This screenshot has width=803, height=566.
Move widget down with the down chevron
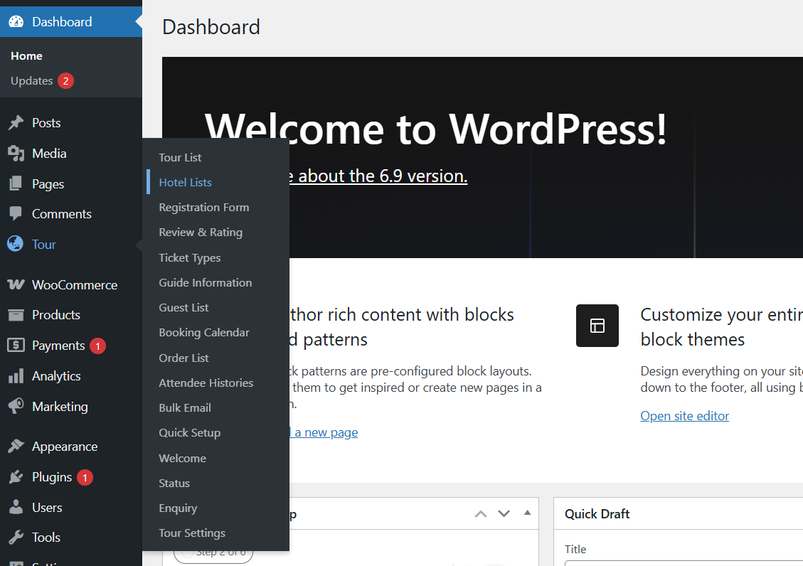(x=504, y=513)
